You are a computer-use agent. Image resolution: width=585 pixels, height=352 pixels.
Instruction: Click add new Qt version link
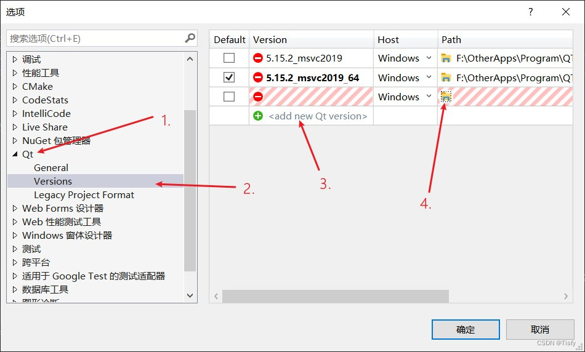(x=318, y=116)
